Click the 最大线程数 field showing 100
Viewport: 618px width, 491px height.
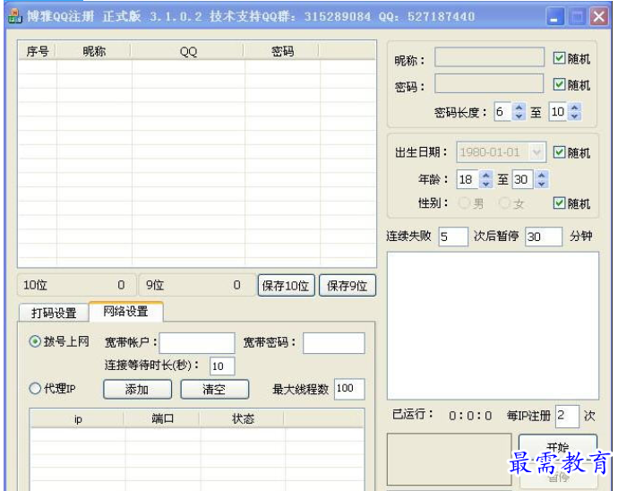click(x=349, y=389)
